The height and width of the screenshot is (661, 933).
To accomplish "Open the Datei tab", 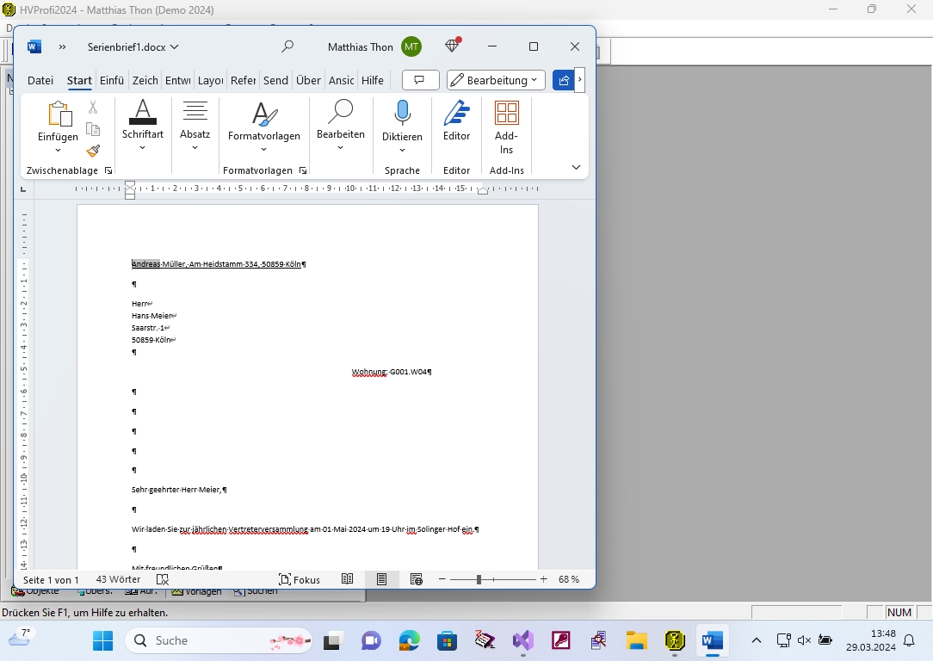I will [40, 80].
